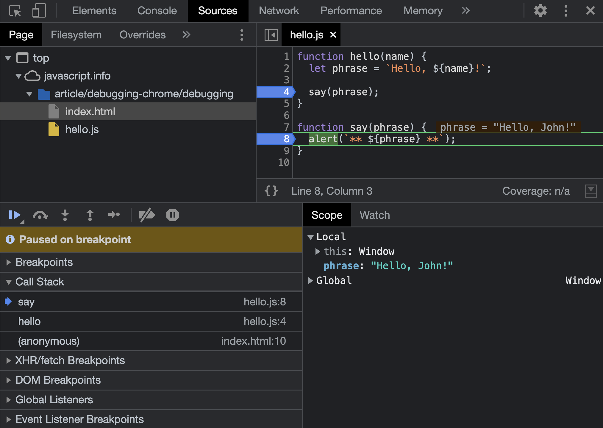603x428 pixels.
Task: Switch to the Console tab
Action: (x=157, y=11)
